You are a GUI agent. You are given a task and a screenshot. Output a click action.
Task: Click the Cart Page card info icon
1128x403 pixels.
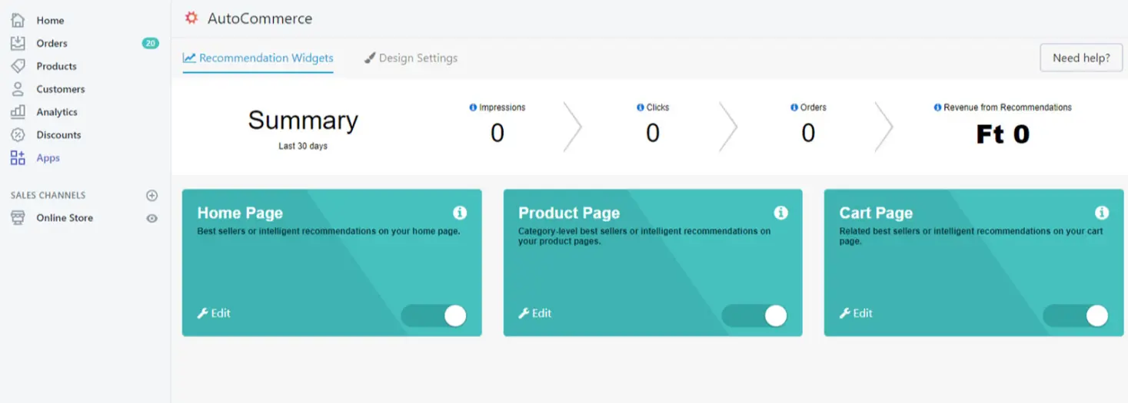pos(1101,213)
